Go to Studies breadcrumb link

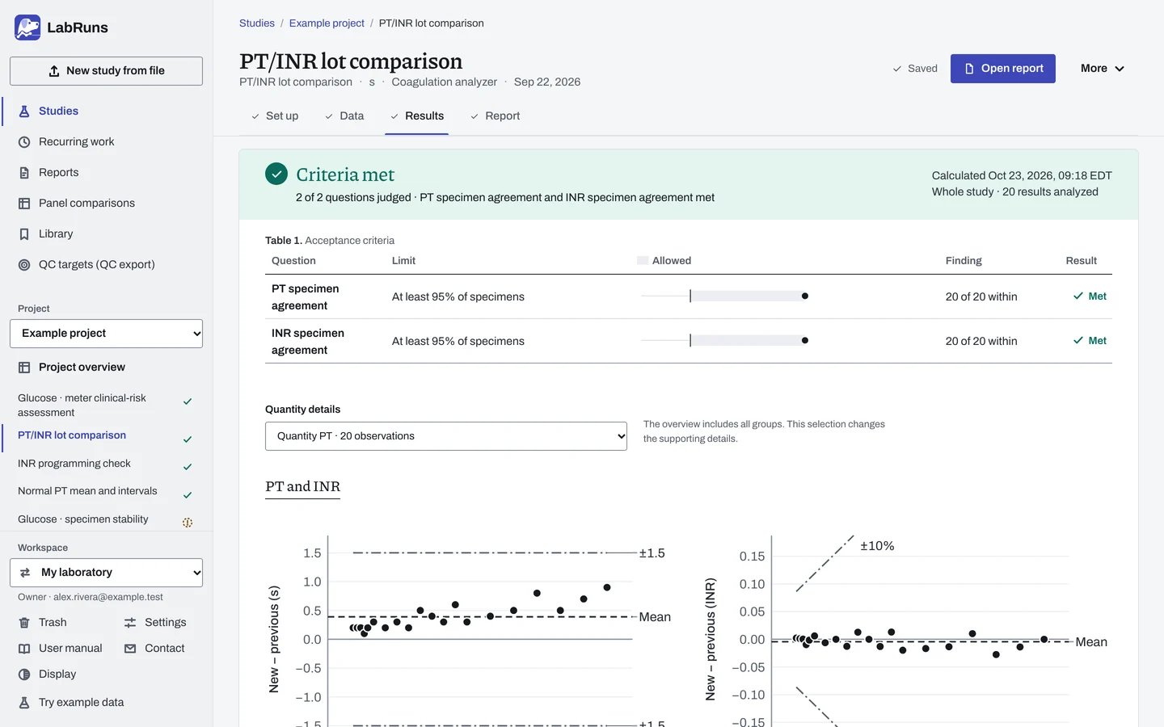(257, 23)
